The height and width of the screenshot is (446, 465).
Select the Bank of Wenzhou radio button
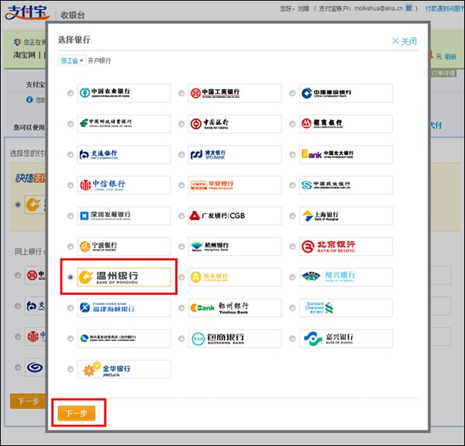click(71, 277)
